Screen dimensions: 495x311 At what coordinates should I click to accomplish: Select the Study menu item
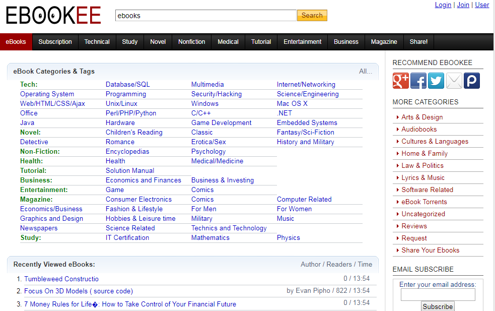point(130,42)
